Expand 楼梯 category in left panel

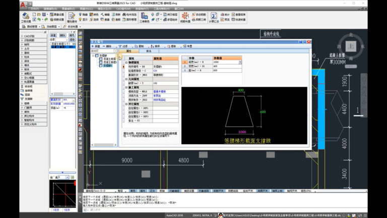point(22,103)
